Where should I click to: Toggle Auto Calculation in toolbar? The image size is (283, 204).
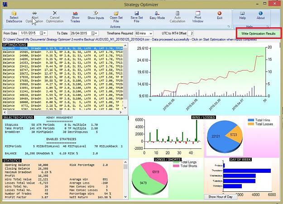[x=177, y=17]
